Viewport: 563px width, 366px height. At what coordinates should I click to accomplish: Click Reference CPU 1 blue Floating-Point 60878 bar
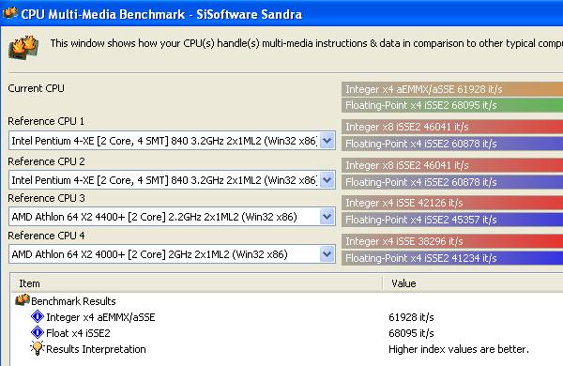(452, 144)
